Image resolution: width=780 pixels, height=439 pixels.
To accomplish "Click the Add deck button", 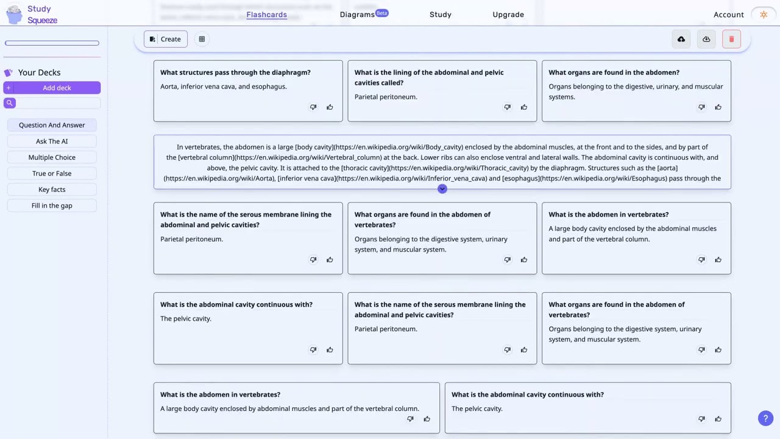I will (x=52, y=88).
